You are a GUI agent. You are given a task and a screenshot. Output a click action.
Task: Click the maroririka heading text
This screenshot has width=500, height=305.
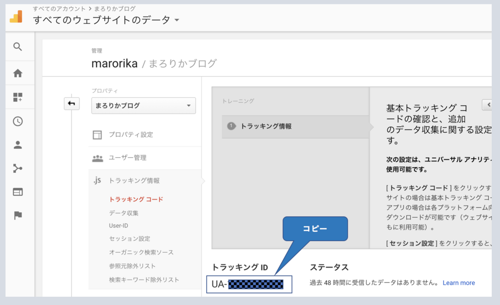(114, 63)
